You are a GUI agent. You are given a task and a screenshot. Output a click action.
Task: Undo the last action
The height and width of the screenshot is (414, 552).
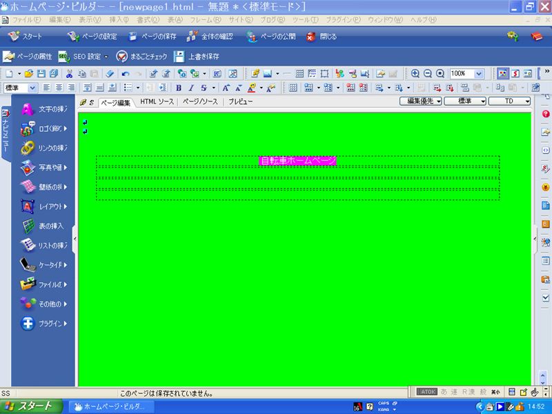[126, 74]
